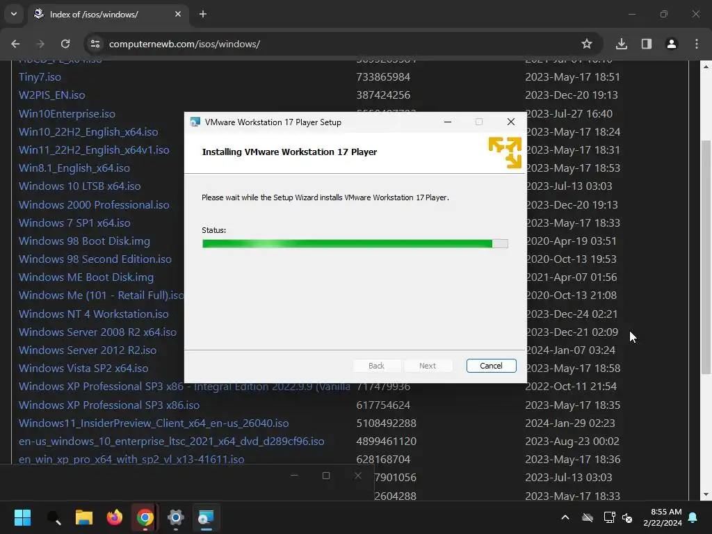Open the Tiny7.iso link
The height and width of the screenshot is (534, 712).
[x=40, y=77]
